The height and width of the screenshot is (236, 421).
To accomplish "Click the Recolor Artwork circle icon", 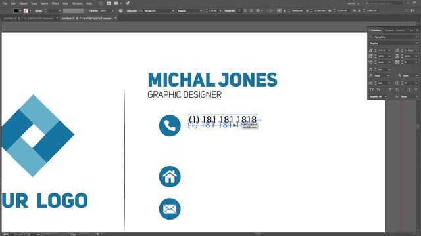I will (121, 11).
